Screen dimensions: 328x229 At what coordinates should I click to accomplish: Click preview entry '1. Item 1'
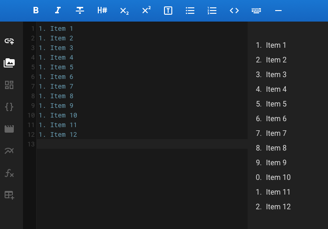click(271, 45)
